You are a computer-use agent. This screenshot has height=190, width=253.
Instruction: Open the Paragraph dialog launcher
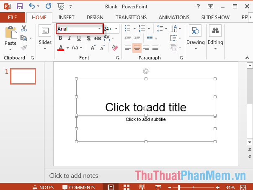coord(181,58)
